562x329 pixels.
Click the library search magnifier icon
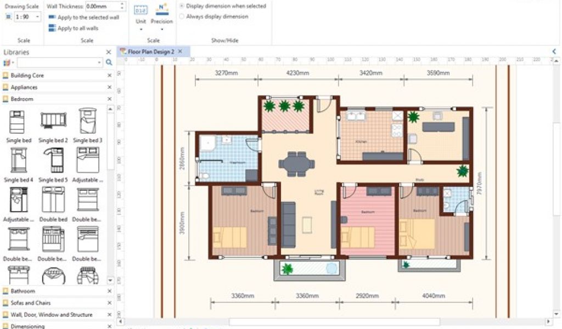109,63
